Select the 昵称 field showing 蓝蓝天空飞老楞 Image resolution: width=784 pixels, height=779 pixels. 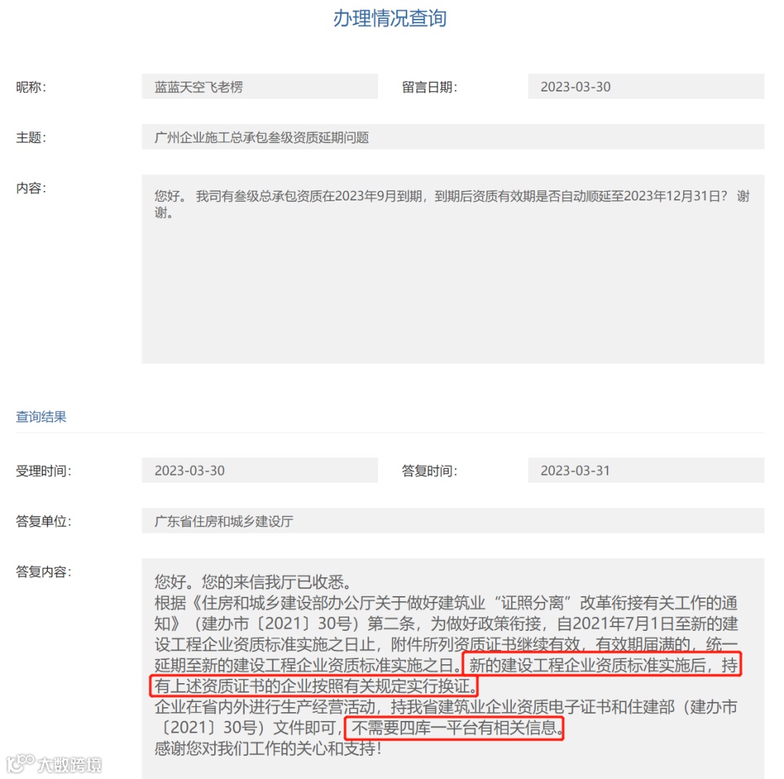coord(259,86)
